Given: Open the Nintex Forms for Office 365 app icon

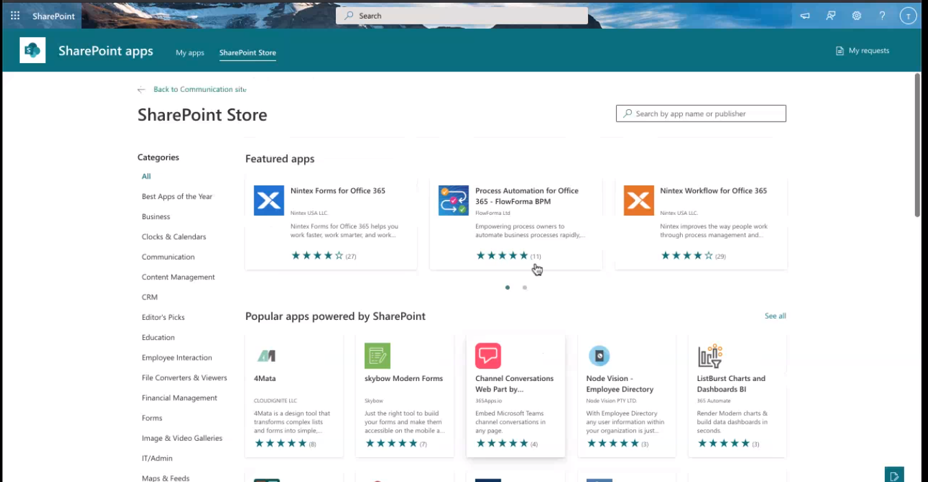Looking at the screenshot, I should tap(269, 200).
